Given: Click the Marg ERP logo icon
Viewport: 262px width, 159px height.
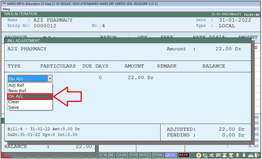Looking at the screenshot, I should tap(4, 3).
